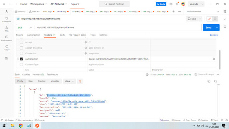229x129 pixels.
Task: Enable the Accept header checkbox
Action: point(21,42)
